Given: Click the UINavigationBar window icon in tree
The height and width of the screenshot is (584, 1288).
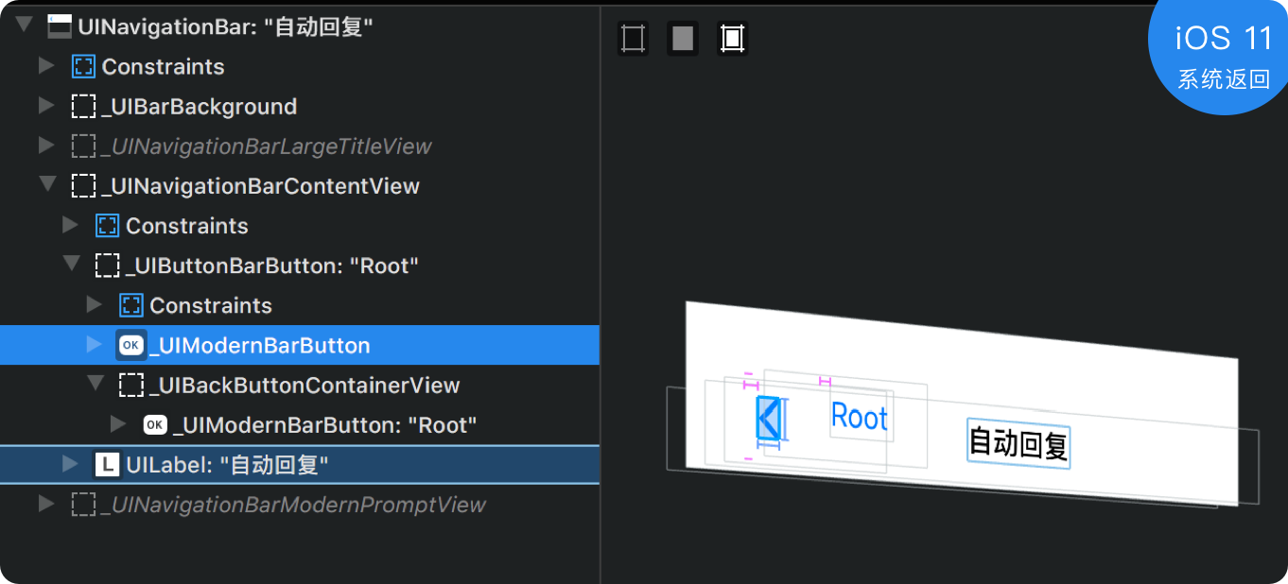Looking at the screenshot, I should pos(61,26).
